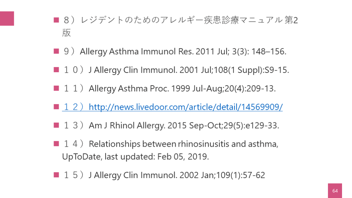This screenshot has width=352, height=198.
Task: Select the Allergy Asthma Immunol Res. 2011 citation
Action: (x=183, y=52)
